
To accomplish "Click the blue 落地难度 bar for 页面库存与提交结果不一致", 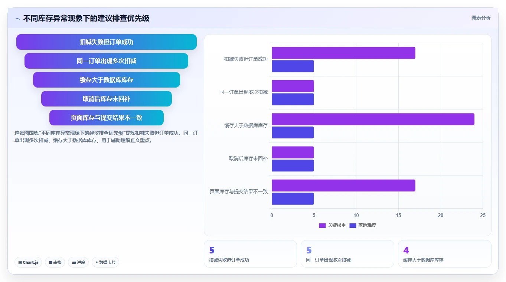I will point(293,199).
